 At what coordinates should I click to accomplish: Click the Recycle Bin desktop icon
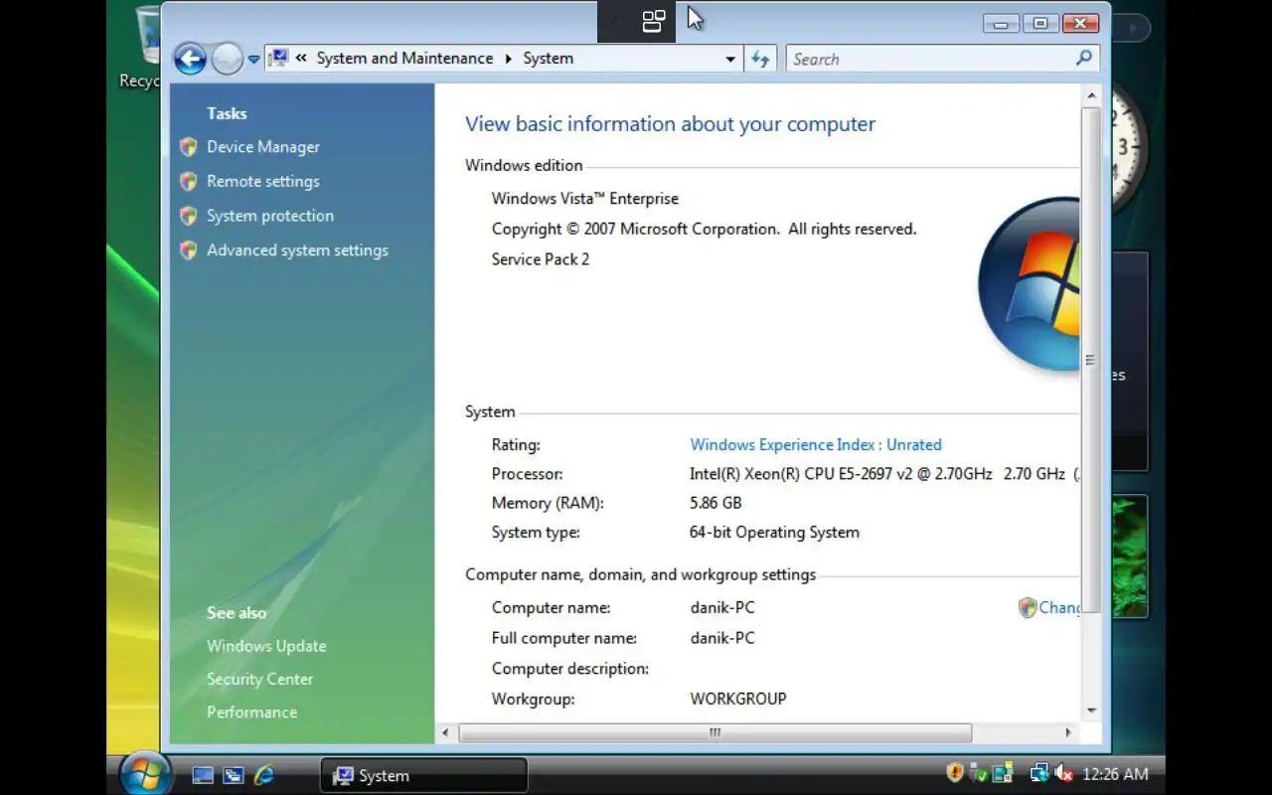[140, 48]
